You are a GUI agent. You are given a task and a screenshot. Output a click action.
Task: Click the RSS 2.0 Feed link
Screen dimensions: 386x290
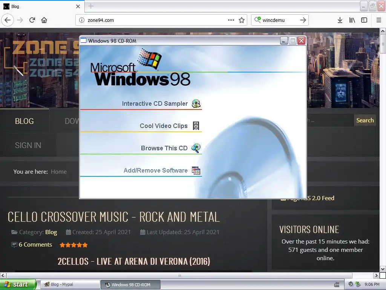pyautogui.click(x=311, y=198)
